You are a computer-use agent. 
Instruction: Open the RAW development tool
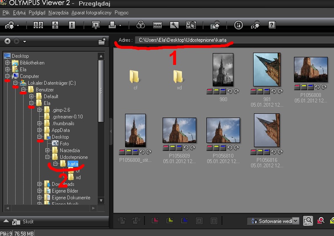pyautogui.click(x=157, y=25)
